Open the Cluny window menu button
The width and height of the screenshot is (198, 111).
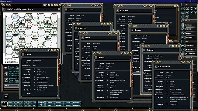coord(21,50)
